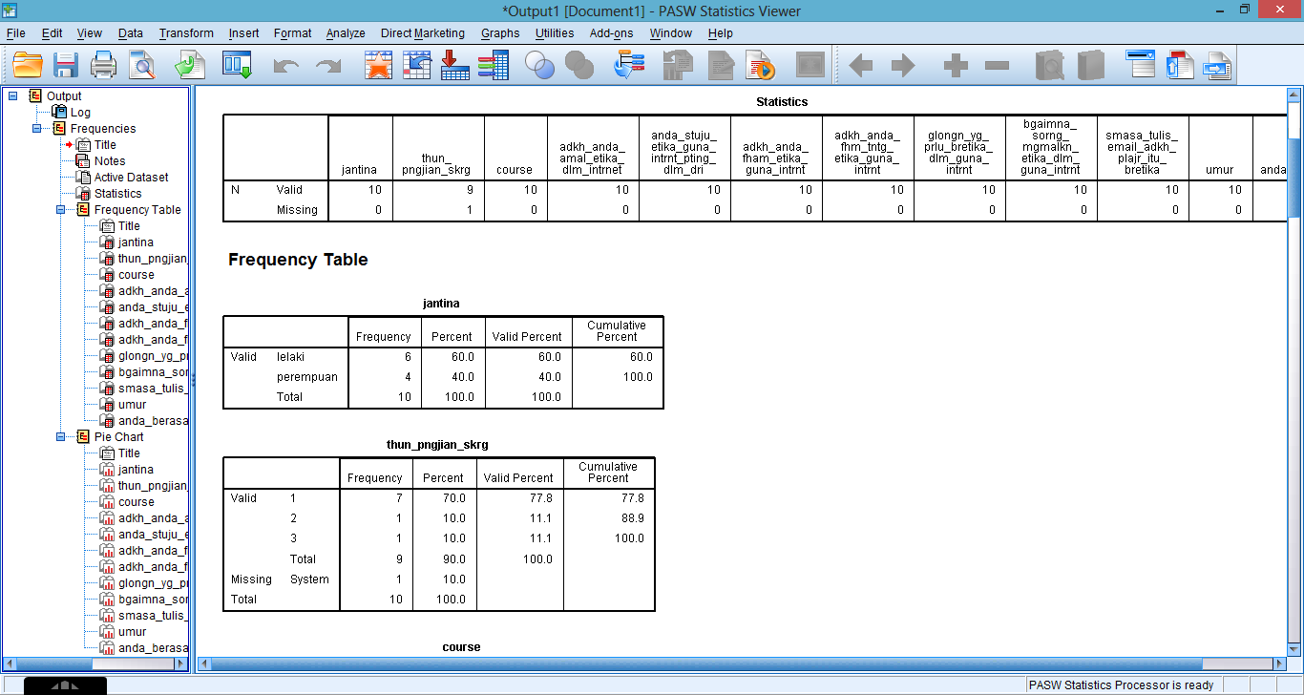This screenshot has height=695, width=1304.
Task: Click the grayed Show item book-with-magnifier icon
Action: click(x=1050, y=65)
